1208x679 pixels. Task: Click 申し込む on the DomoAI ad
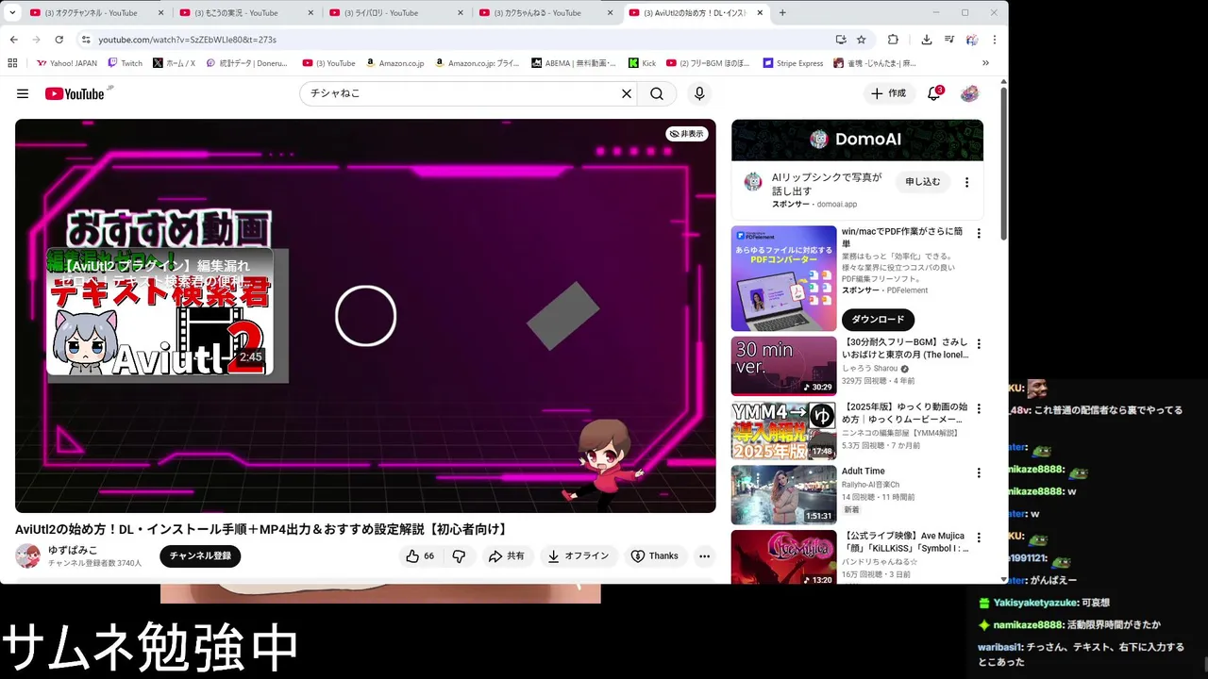pos(923,182)
